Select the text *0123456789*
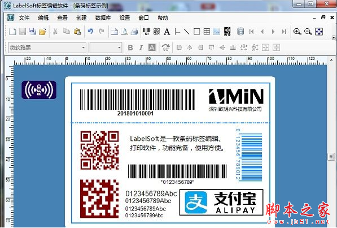Image resolution: width=337 pixels, height=228 pixels. coord(177,182)
